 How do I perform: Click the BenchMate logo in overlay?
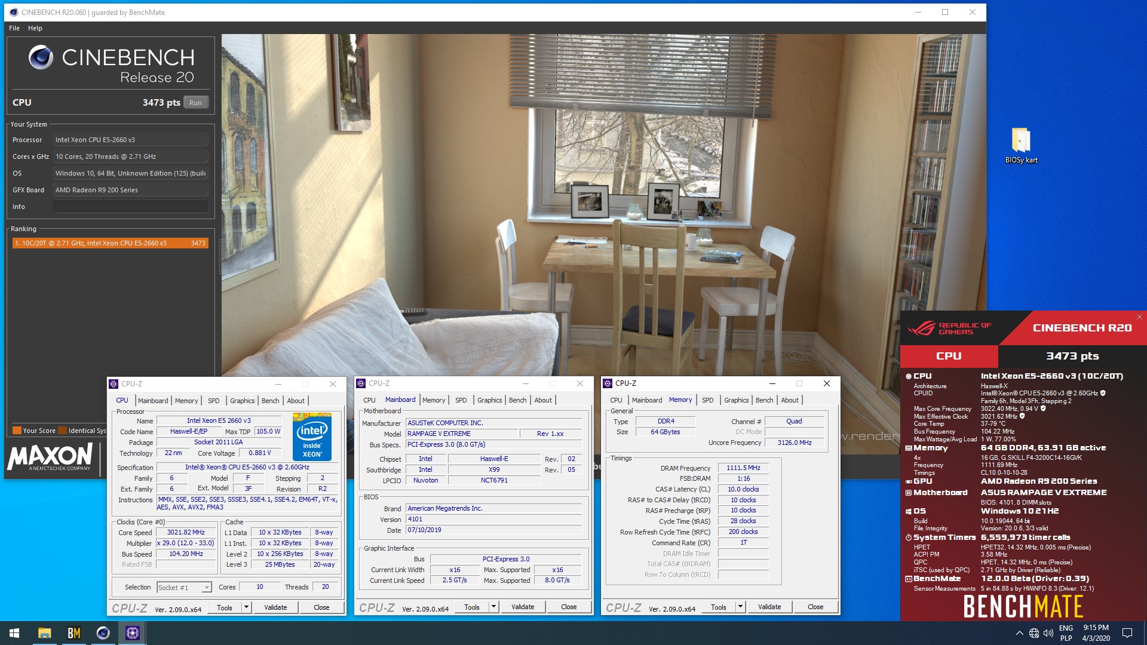coord(1023,606)
